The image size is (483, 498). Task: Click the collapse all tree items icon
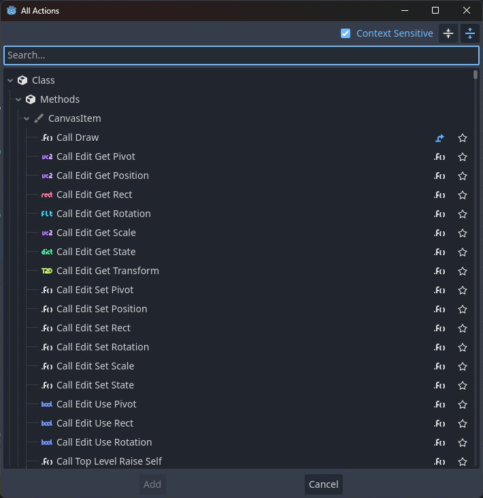[448, 33]
